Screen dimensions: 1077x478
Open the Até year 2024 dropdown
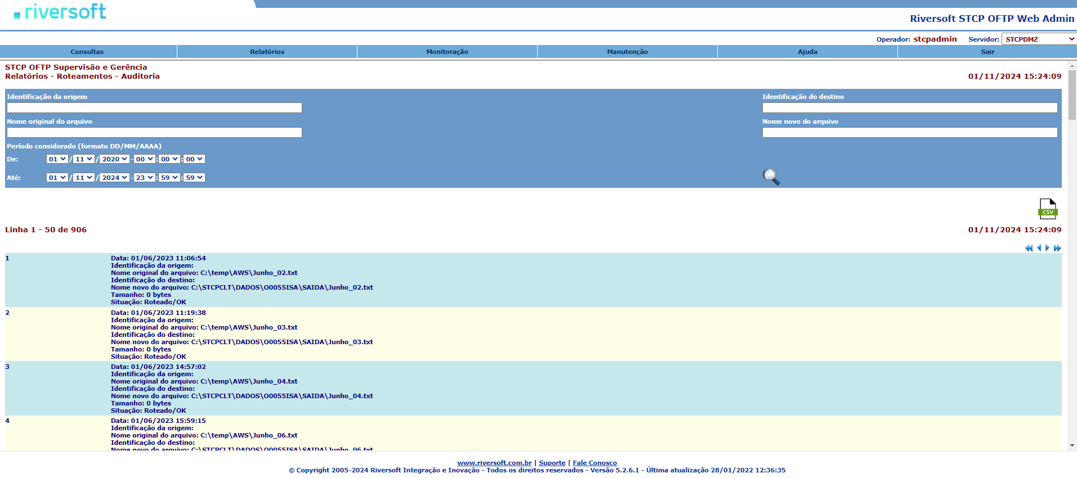115,178
